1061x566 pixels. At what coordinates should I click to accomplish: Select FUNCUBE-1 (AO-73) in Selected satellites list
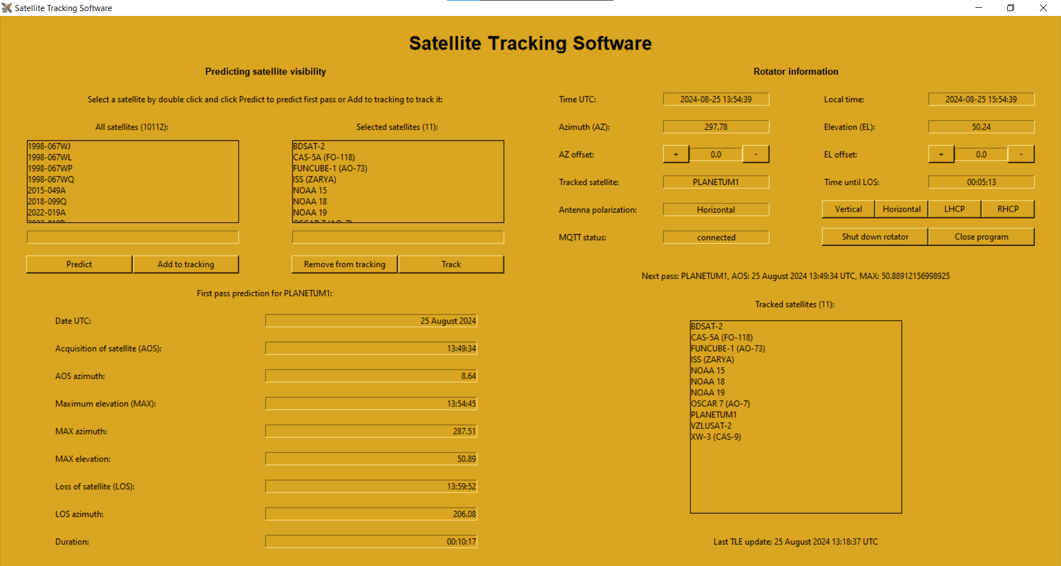[398, 168]
